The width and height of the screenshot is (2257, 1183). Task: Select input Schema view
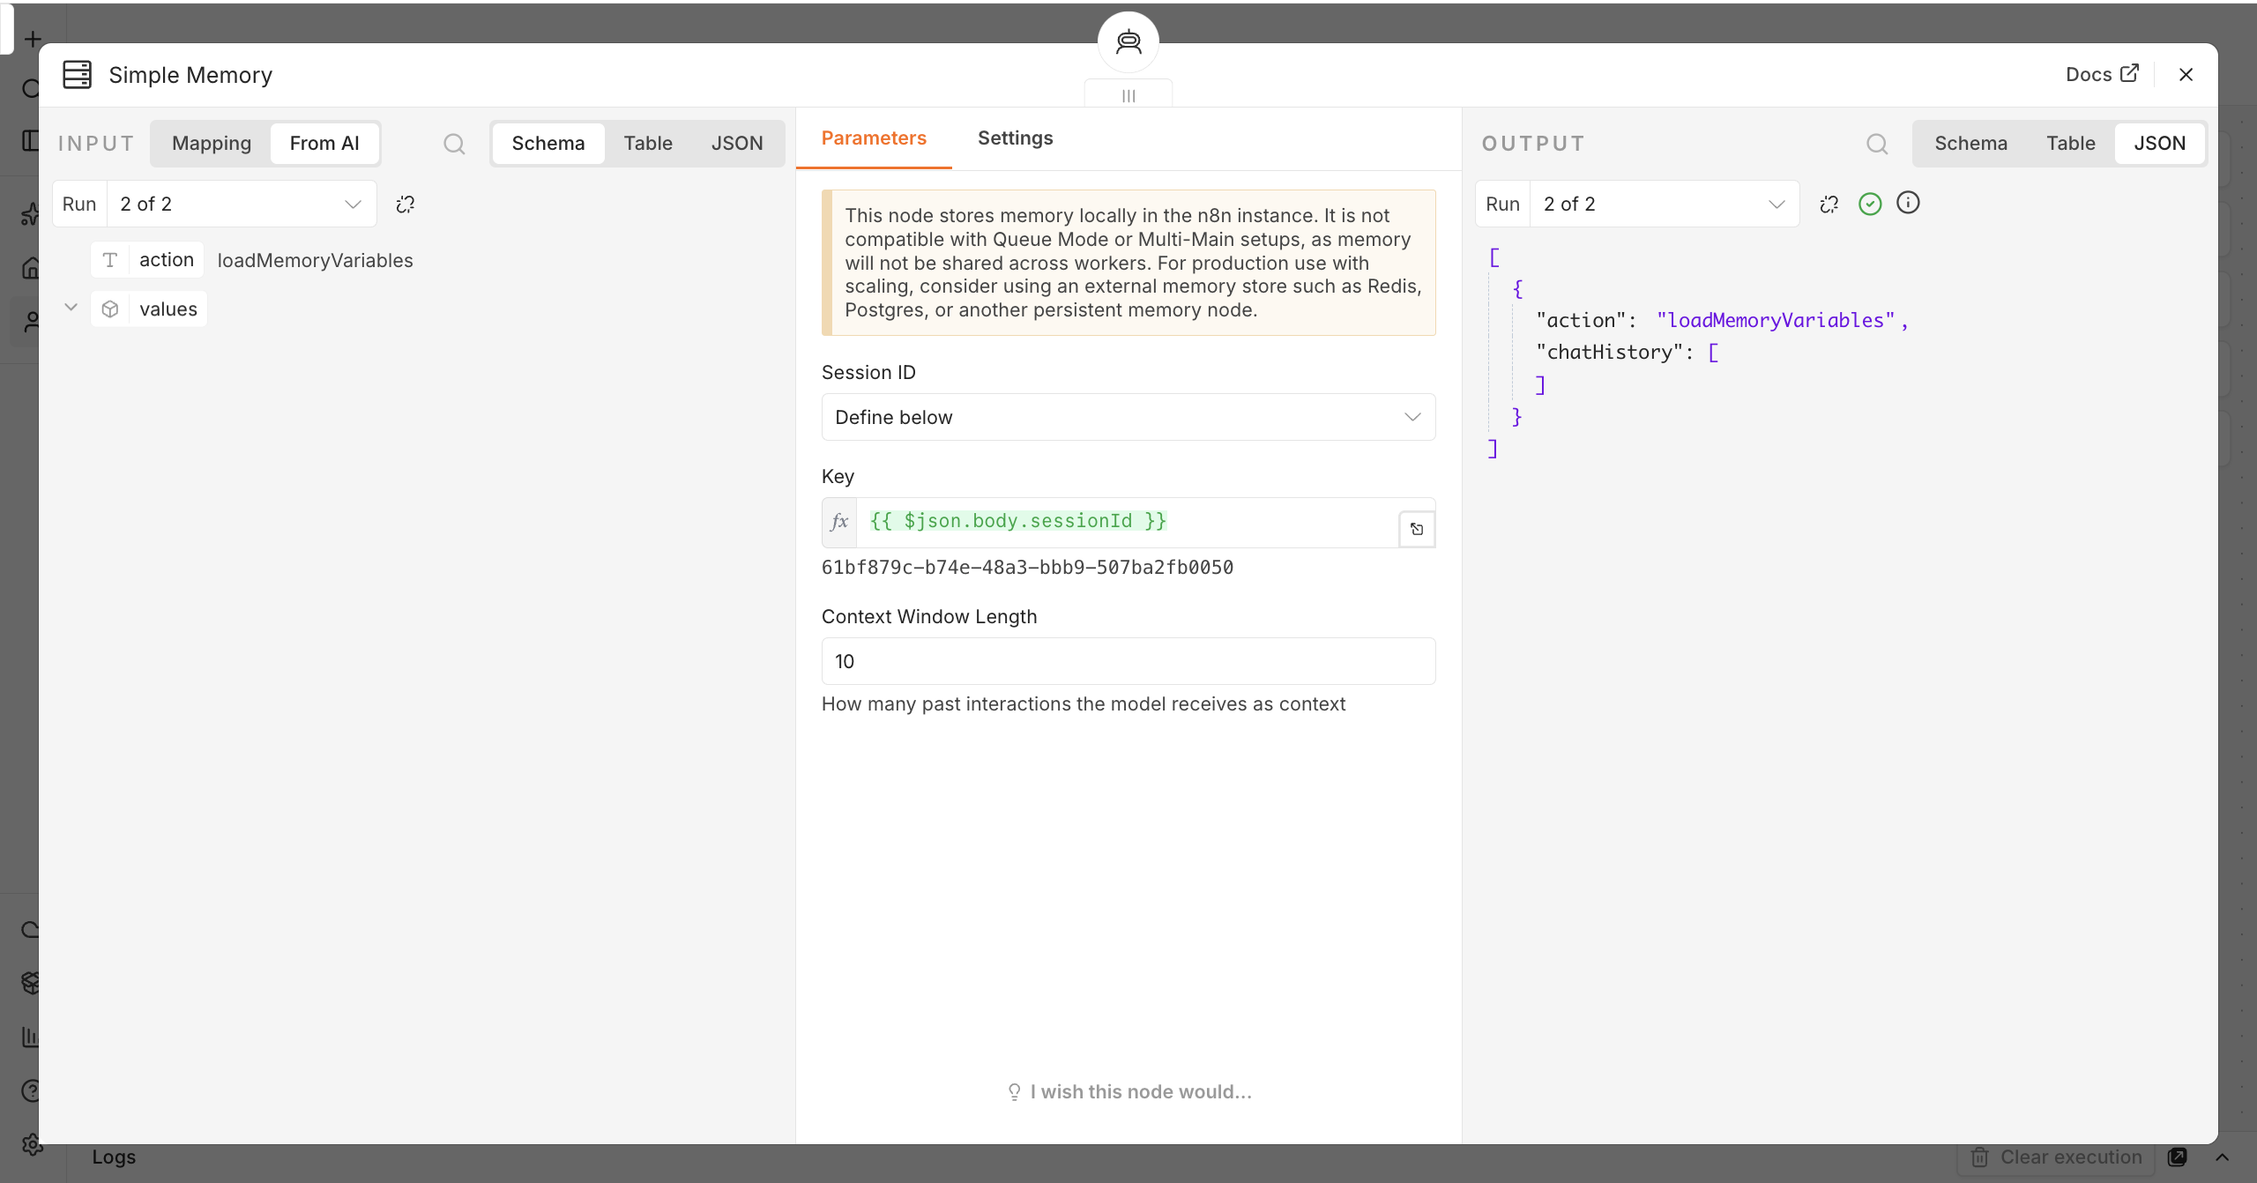(548, 143)
